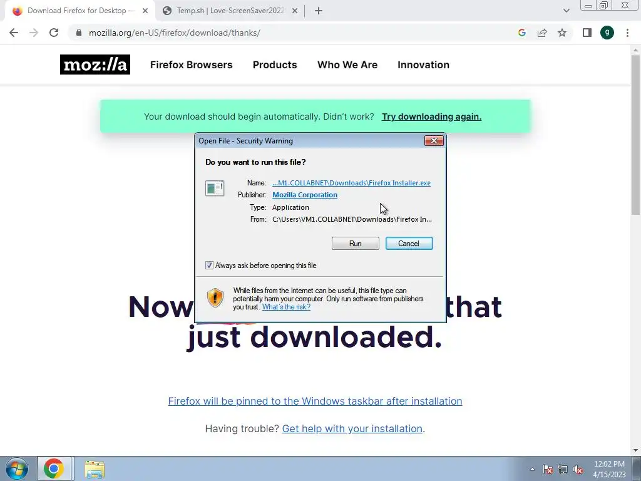Open the share page icon
This screenshot has height=481, width=641.
tap(542, 33)
